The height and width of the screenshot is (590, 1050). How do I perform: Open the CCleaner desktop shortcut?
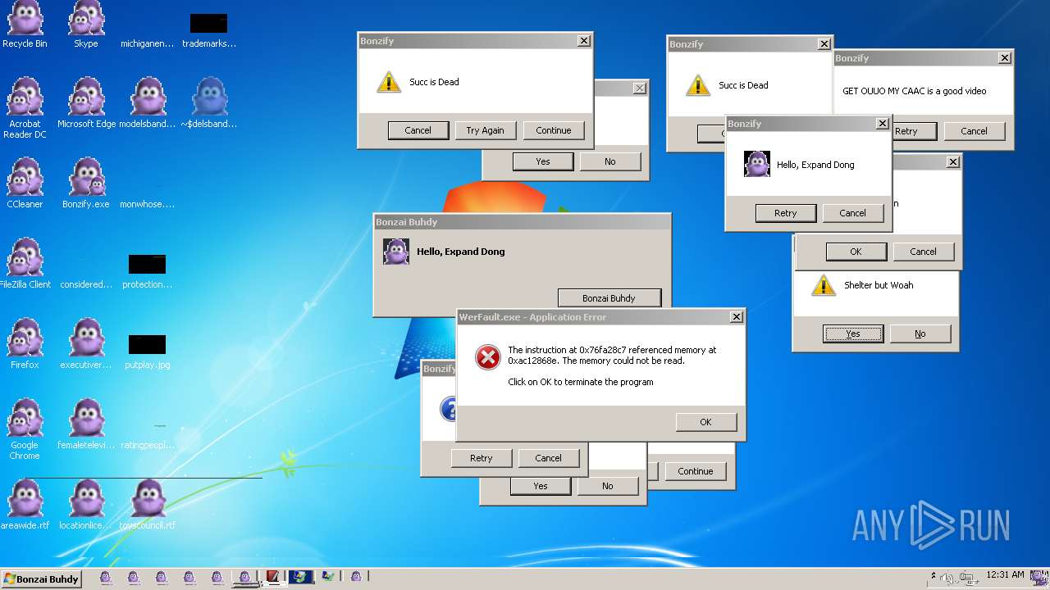[25, 184]
